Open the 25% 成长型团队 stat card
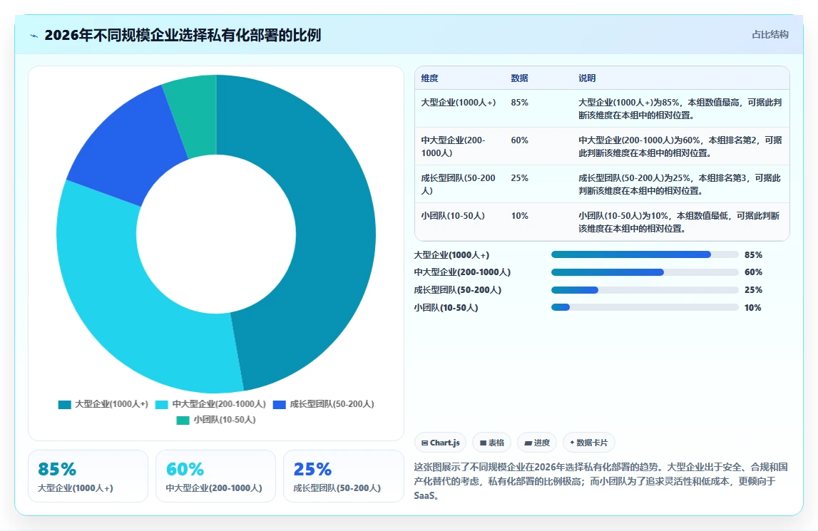 point(343,476)
